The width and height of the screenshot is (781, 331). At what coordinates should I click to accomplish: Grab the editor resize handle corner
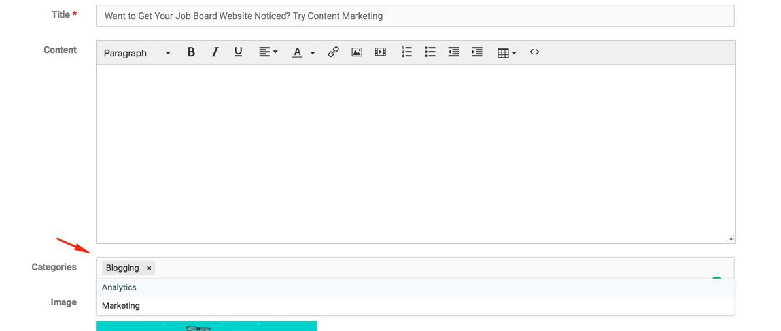[731, 239]
